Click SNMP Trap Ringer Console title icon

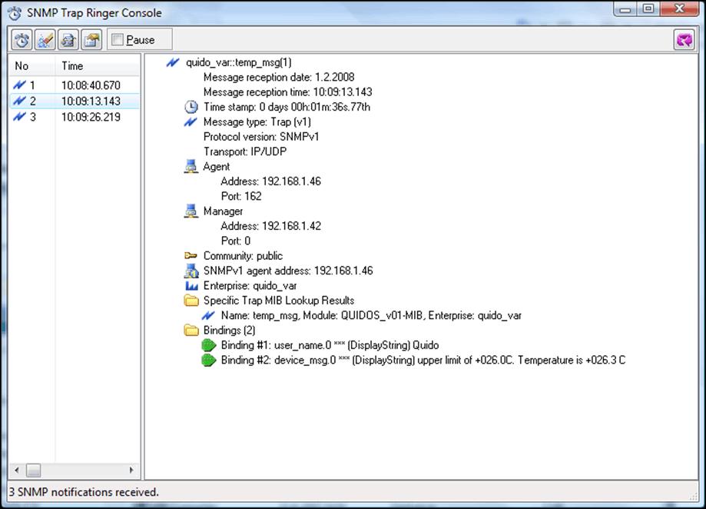coord(15,13)
